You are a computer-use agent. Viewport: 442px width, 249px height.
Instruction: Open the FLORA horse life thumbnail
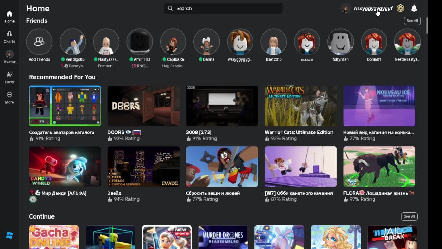(x=379, y=167)
